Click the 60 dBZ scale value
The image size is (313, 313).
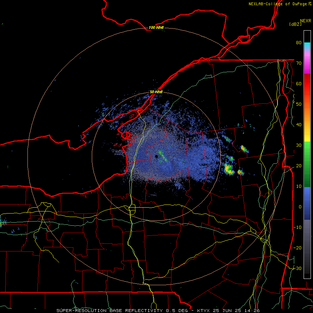[299, 83]
